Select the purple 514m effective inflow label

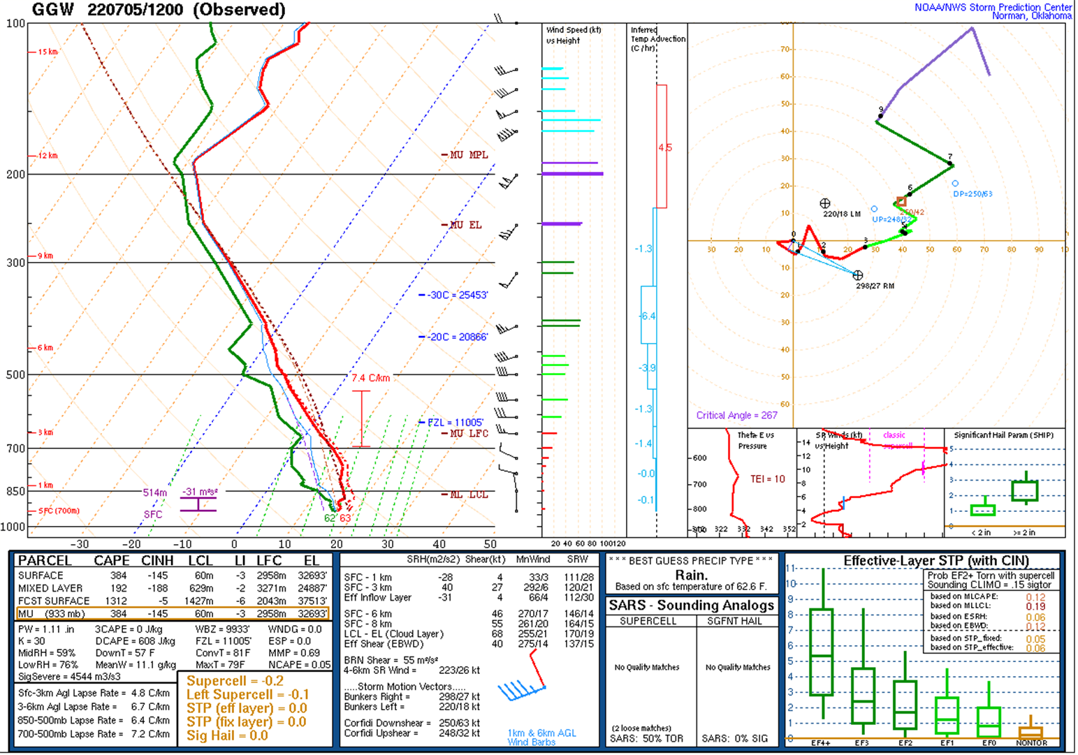155,493
